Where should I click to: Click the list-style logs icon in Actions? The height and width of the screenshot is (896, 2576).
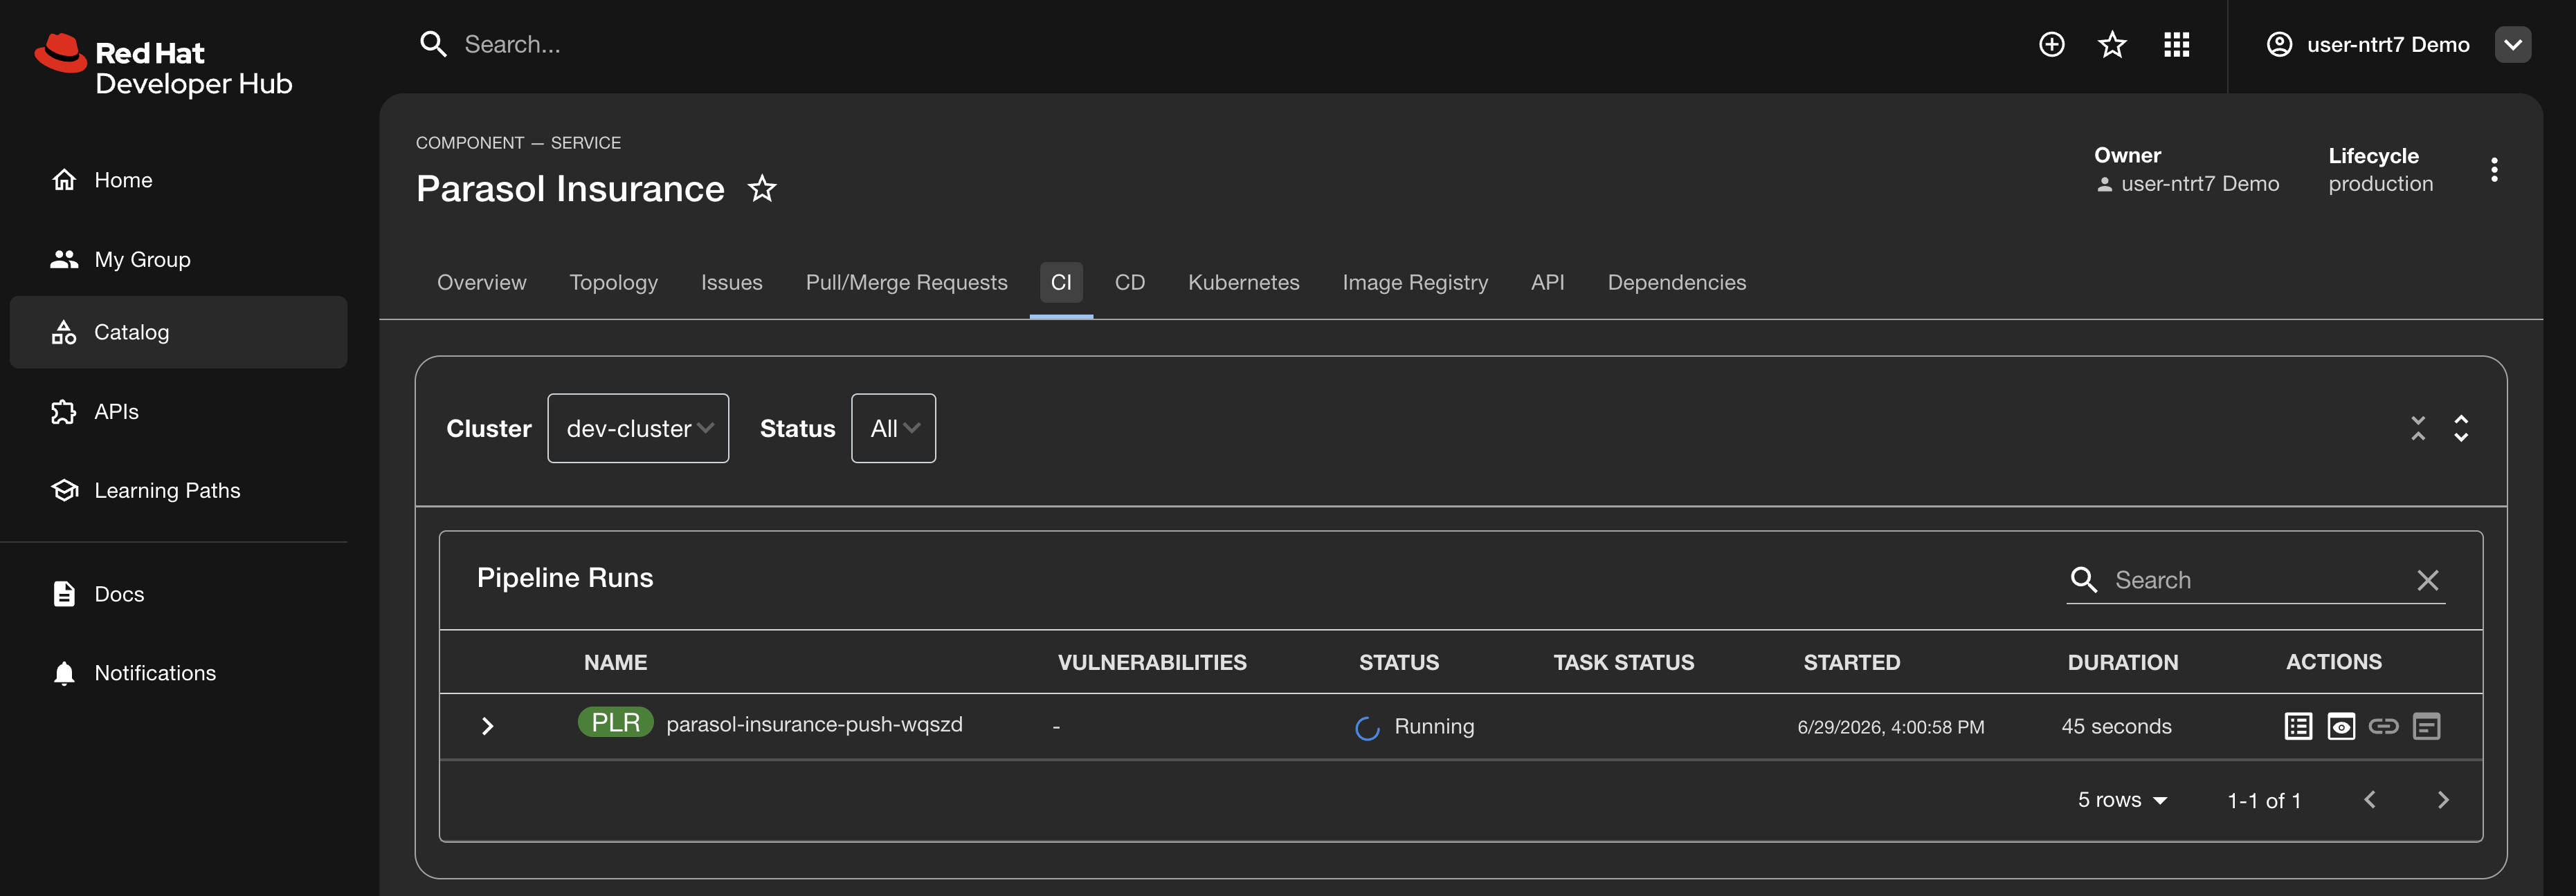point(2298,726)
